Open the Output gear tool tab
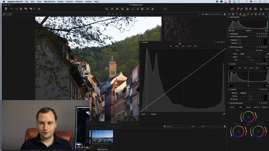The width and height of the screenshot is (269, 151). (264, 14)
